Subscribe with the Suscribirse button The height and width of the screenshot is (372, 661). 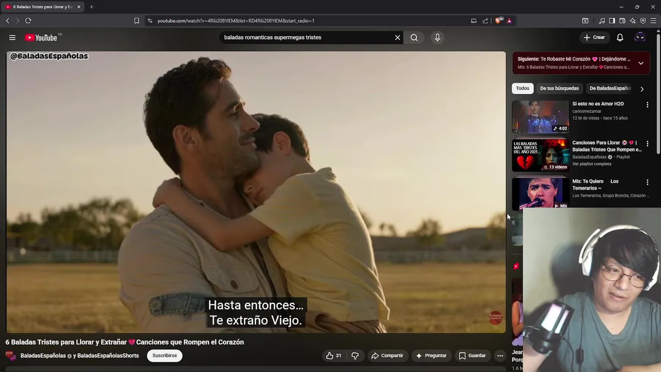165,355
